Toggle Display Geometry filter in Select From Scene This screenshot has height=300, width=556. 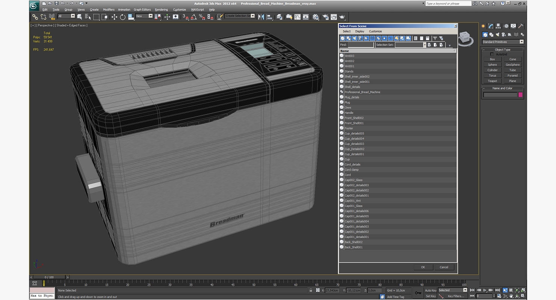coord(343,38)
